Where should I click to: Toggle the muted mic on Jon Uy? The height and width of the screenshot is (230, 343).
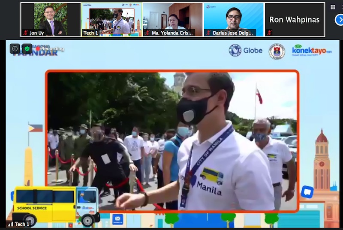tap(25, 33)
